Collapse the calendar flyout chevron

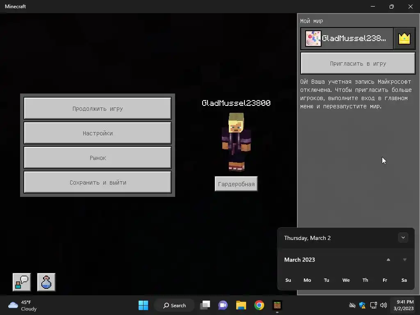tap(403, 237)
